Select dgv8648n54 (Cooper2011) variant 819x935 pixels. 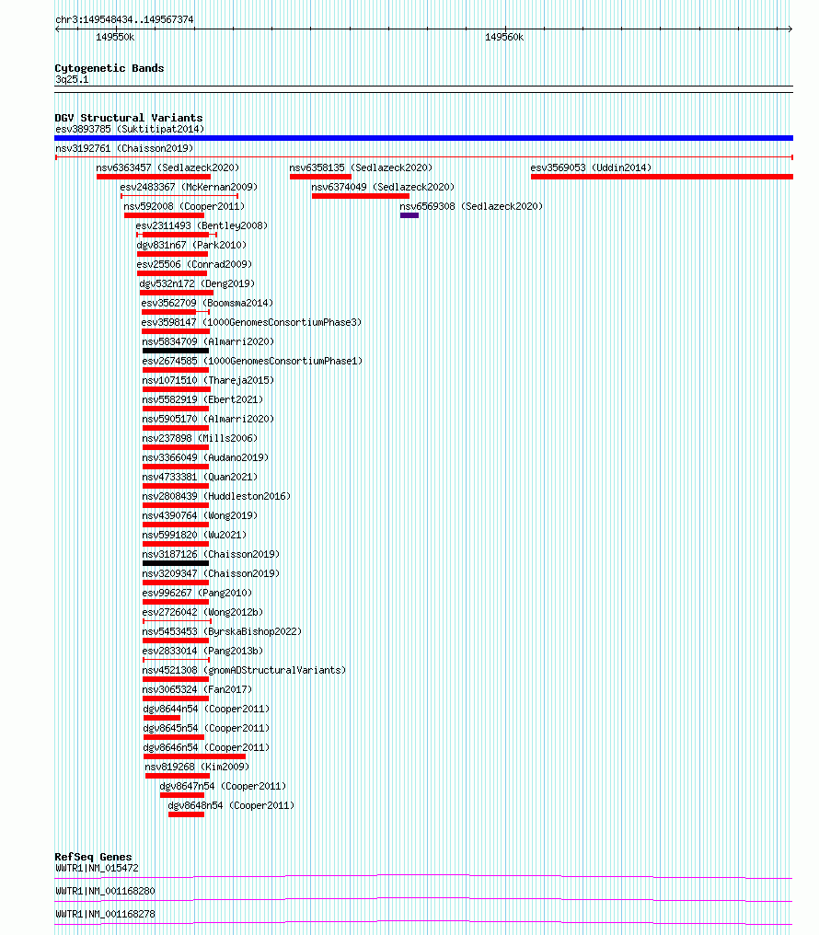[231, 805]
